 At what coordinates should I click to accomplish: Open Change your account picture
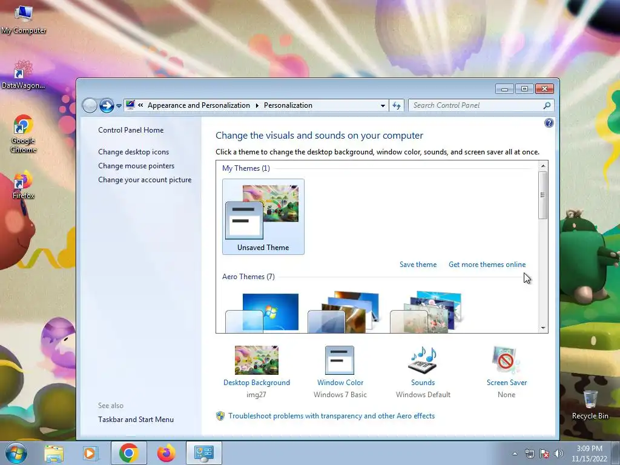click(x=145, y=179)
